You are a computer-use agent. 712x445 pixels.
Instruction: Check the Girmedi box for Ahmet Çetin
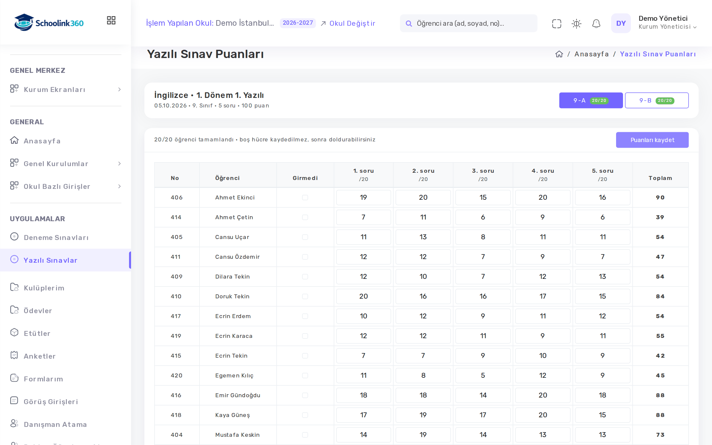tap(305, 217)
